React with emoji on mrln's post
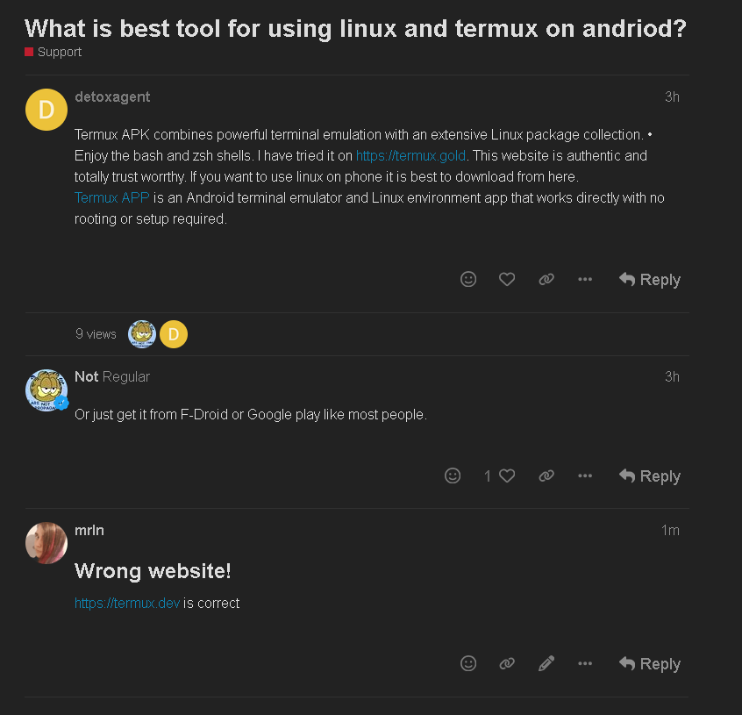The width and height of the screenshot is (742, 715). pos(468,663)
